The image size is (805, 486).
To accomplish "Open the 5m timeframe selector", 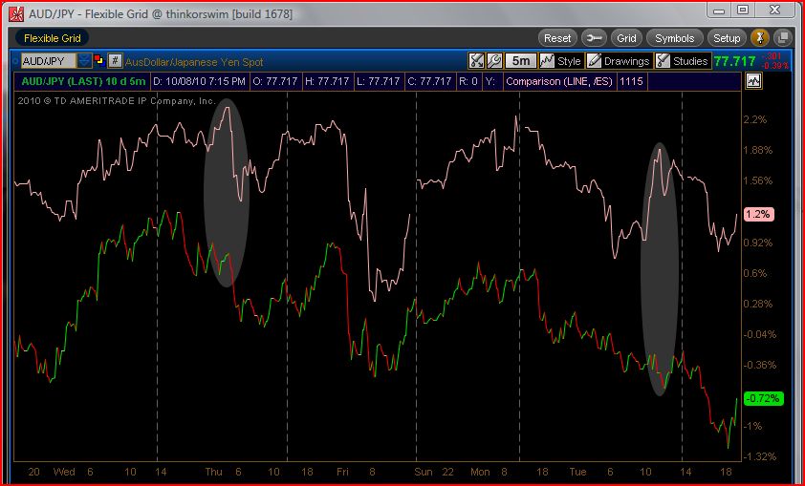I will tap(520, 61).
